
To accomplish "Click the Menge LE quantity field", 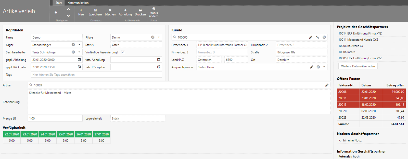I will coord(55,118).
